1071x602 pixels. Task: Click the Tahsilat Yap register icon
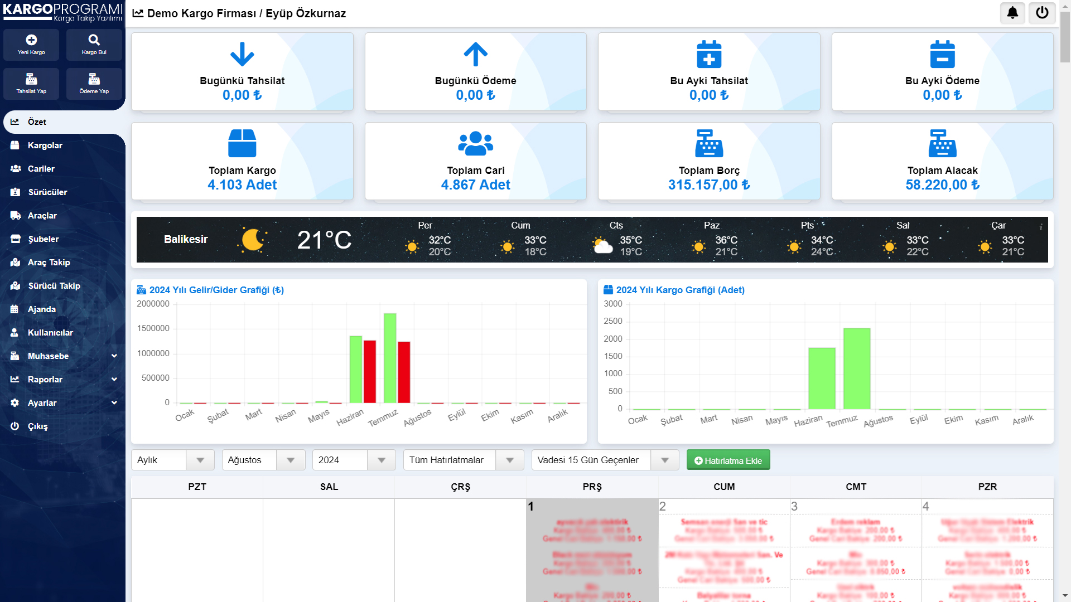pyautogui.click(x=31, y=79)
